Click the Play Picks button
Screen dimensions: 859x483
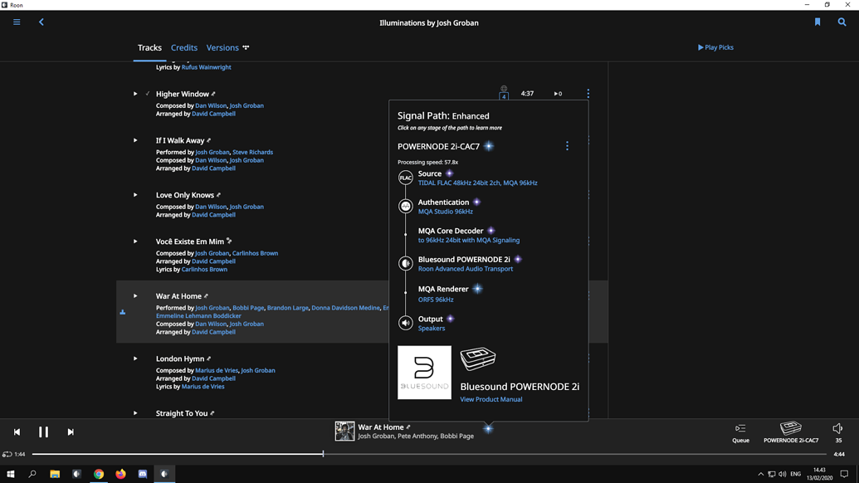point(715,47)
